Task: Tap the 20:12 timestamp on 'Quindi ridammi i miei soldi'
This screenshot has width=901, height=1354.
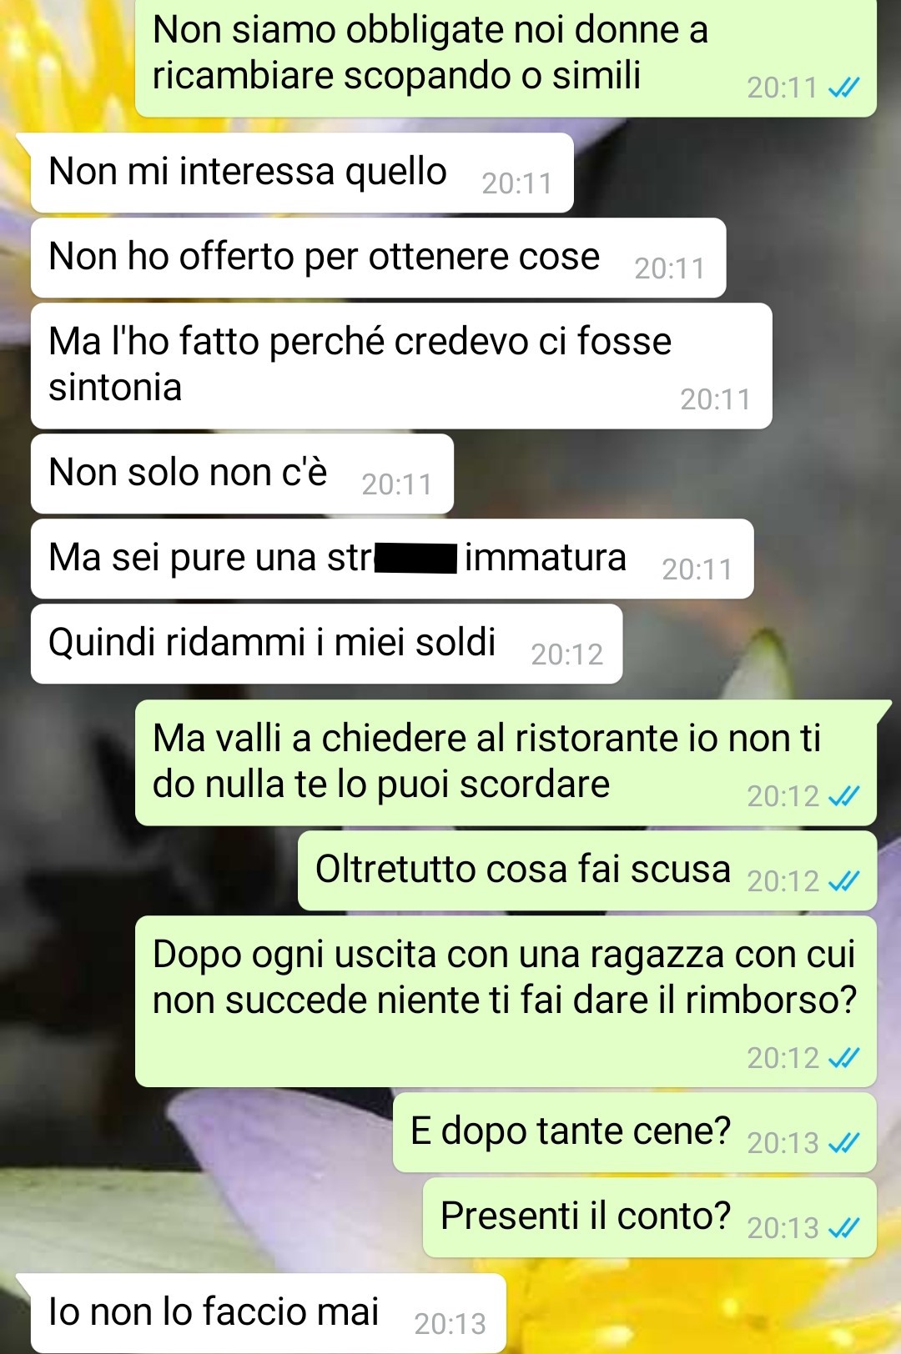Action: tap(567, 654)
